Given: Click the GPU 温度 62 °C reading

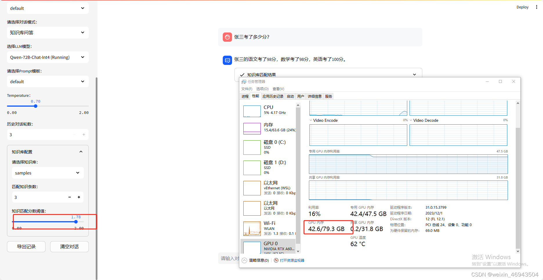Looking at the screenshot, I should pyautogui.click(x=358, y=244).
